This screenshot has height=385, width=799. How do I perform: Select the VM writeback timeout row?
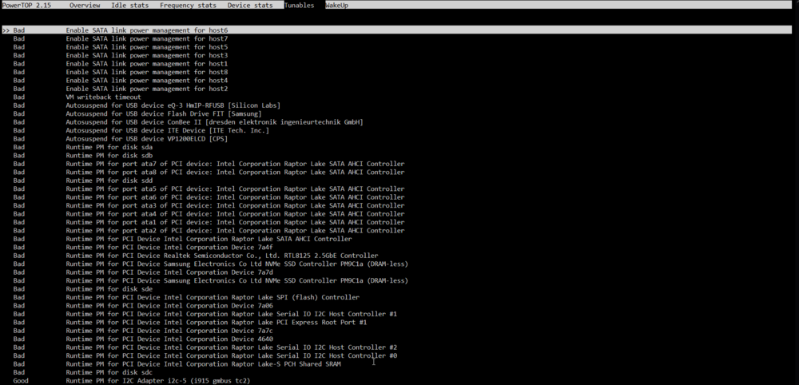tap(77, 97)
